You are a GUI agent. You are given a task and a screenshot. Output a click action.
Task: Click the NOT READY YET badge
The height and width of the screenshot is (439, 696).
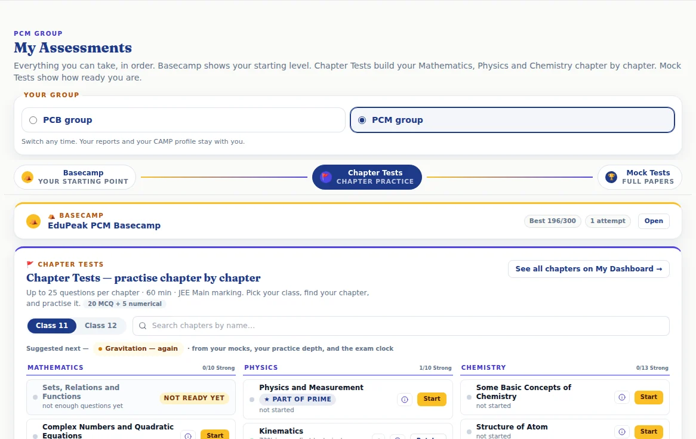(194, 398)
